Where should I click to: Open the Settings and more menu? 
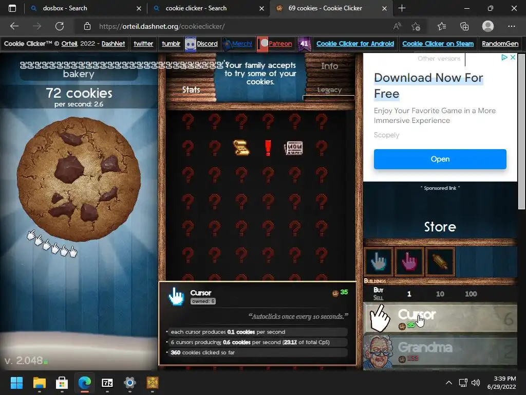tap(511, 26)
